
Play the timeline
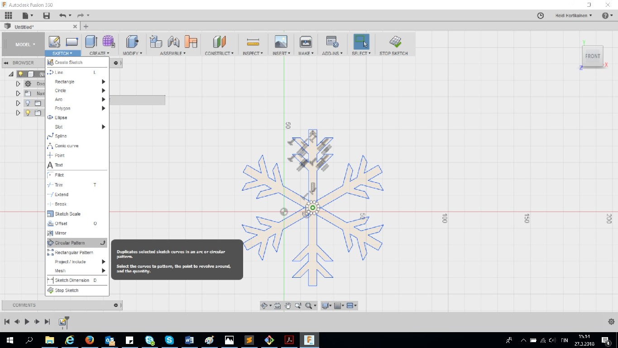(x=27, y=322)
